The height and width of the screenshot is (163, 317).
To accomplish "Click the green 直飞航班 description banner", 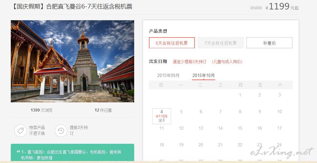I will click(x=72, y=153).
